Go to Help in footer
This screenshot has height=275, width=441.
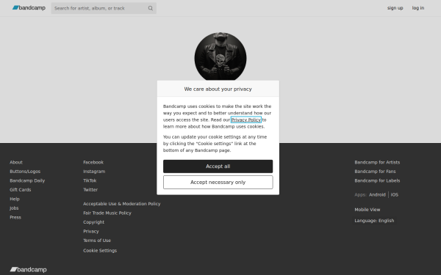(15, 199)
